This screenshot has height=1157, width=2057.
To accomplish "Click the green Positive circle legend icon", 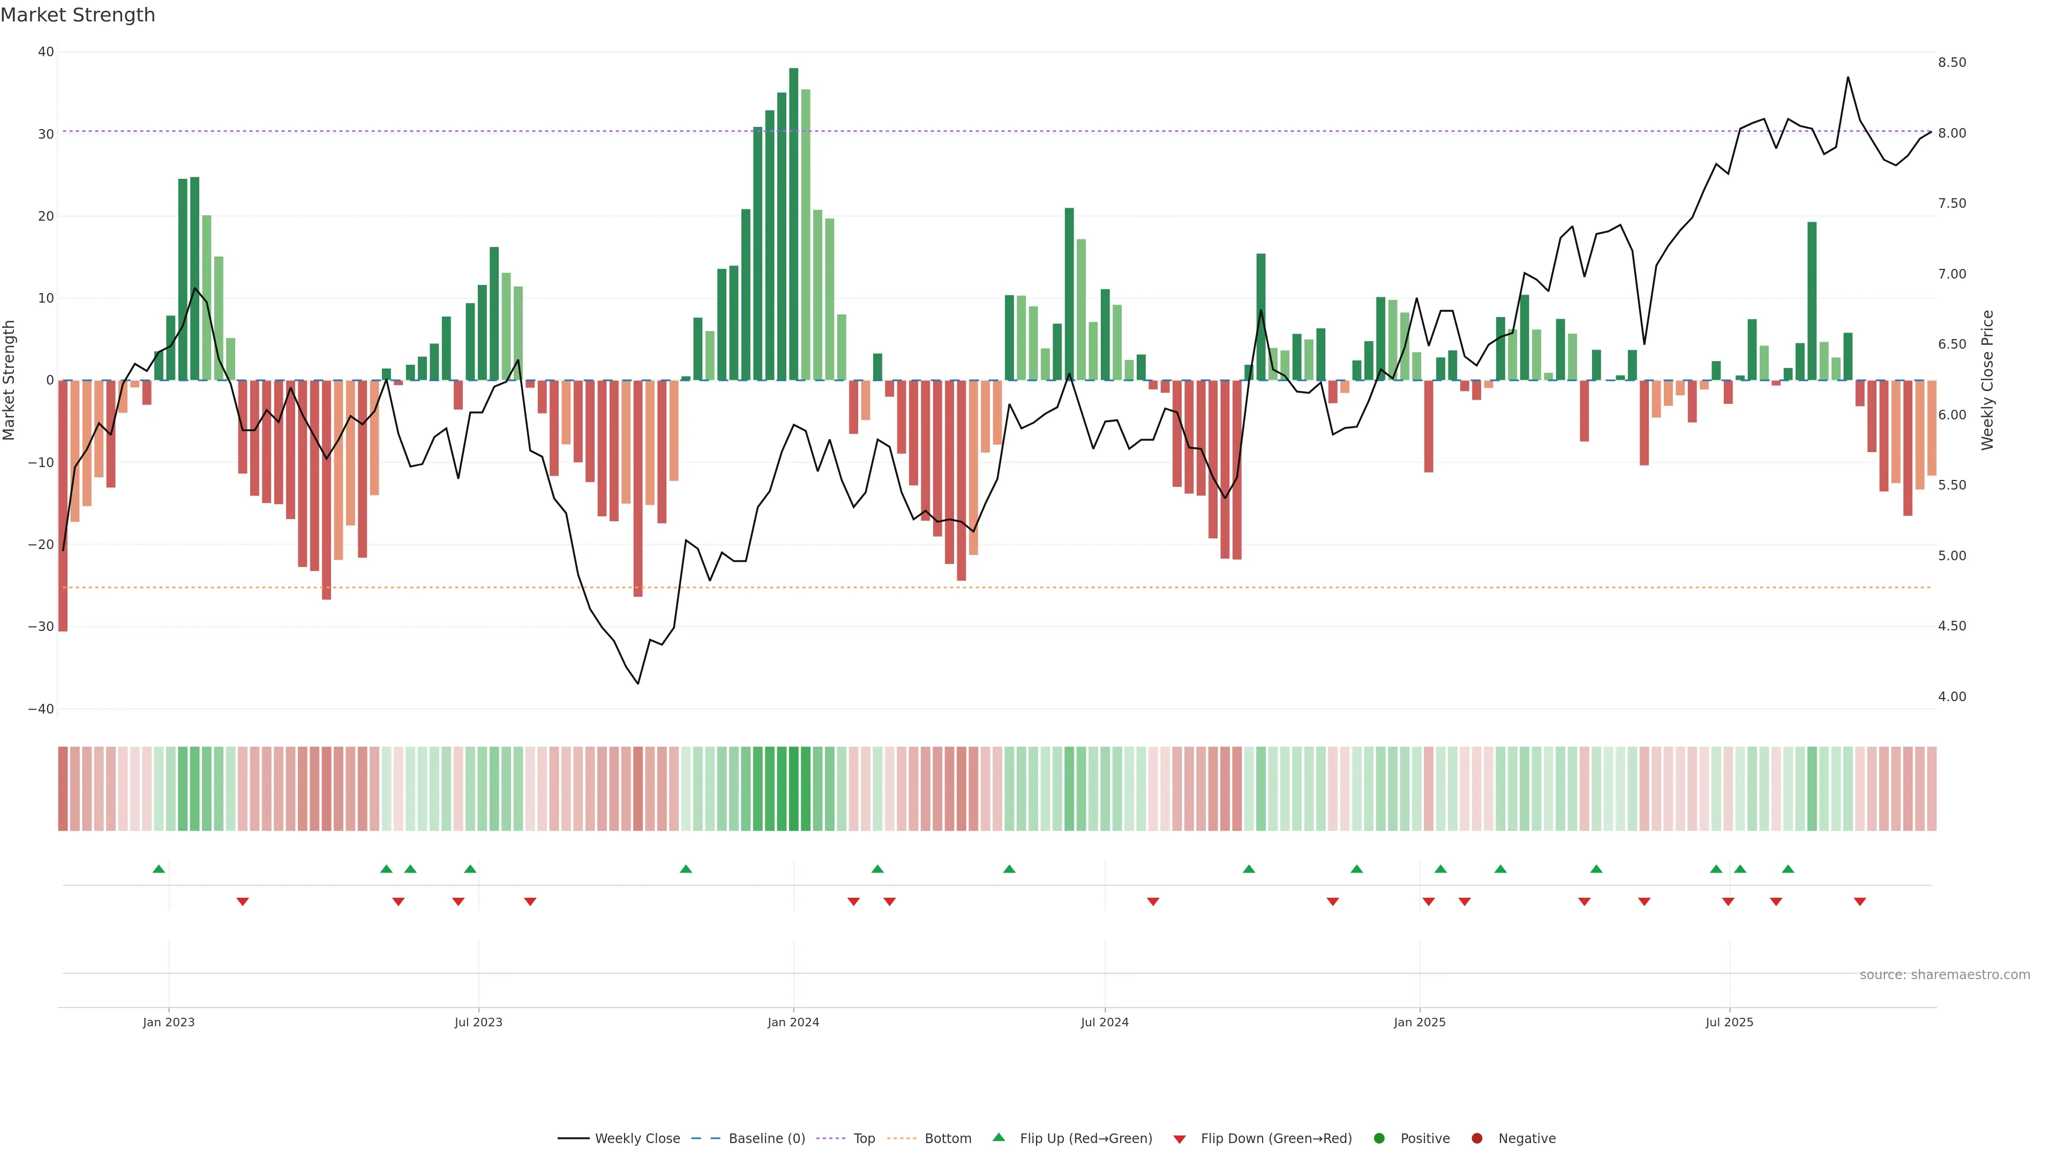I will click(1379, 1139).
